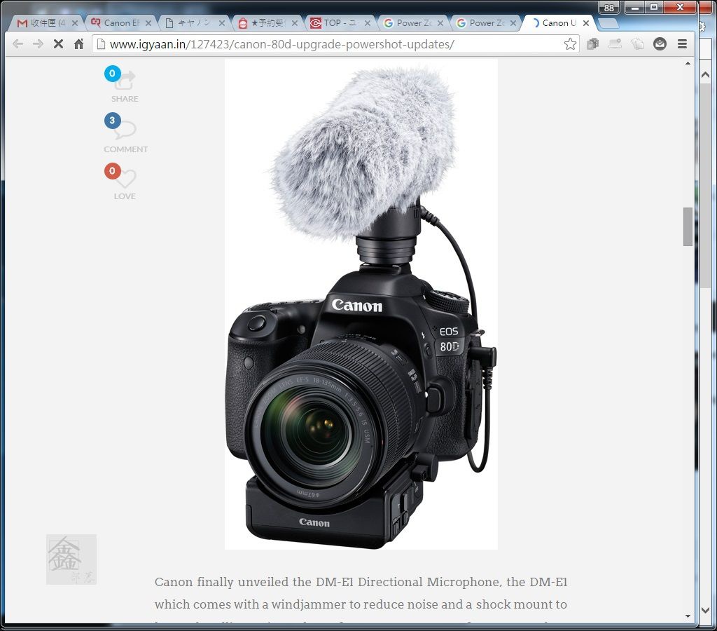This screenshot has height=631, width=717.
Task: Click the heart Love icon
Action: tap(126, 179)
